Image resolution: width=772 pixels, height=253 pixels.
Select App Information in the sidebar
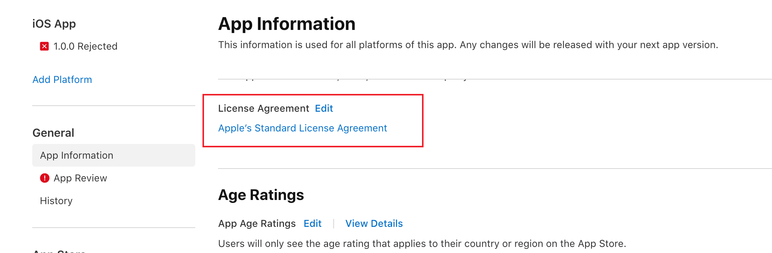pyautogui.click(x=77, y=155)
